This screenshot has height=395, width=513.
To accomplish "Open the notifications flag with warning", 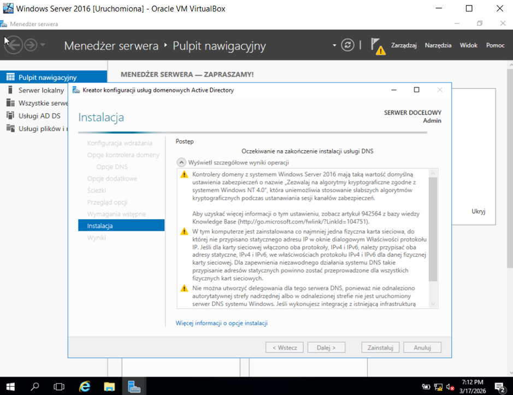I will 377,46.
